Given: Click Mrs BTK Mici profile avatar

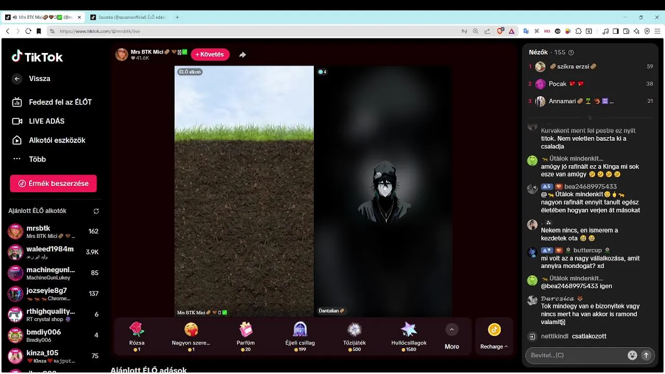Looking at the screenshot, I should click(122, 55).
